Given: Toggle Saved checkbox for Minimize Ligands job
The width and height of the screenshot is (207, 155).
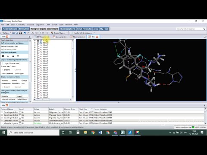Looking at the screenshot, I should point(20,123).
